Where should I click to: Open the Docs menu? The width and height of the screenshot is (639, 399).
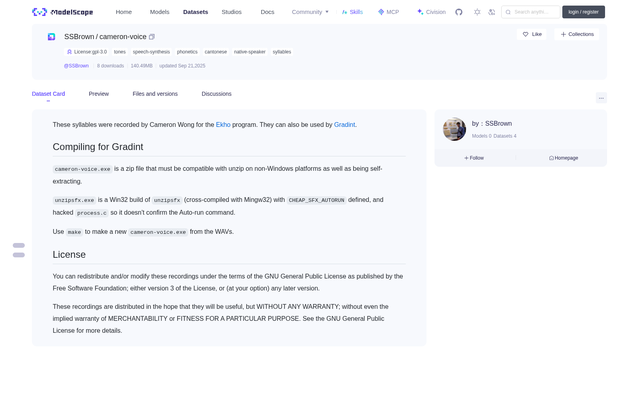coord(268,12)
